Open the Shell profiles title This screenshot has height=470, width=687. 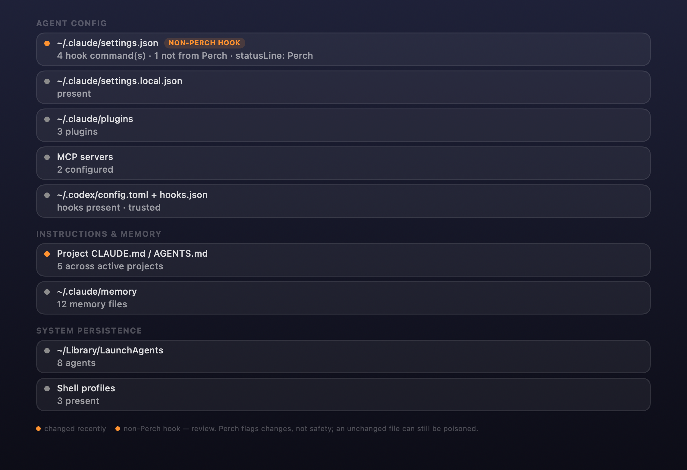(86, 388)
